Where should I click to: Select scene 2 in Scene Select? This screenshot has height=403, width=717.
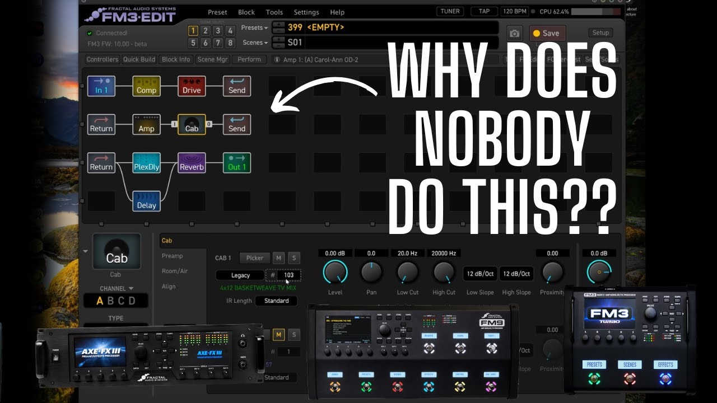[x=206, y=31]
